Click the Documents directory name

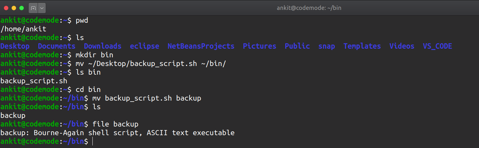pos(57,46)
